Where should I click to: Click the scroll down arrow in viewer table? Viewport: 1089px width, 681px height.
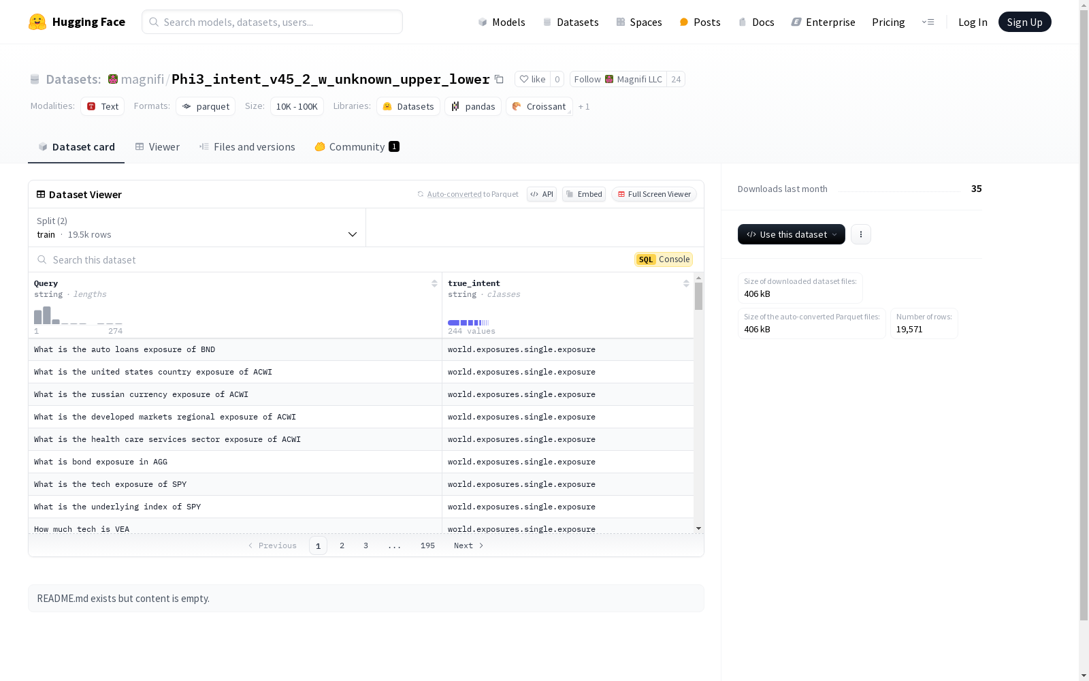click(x=698, y=528)
